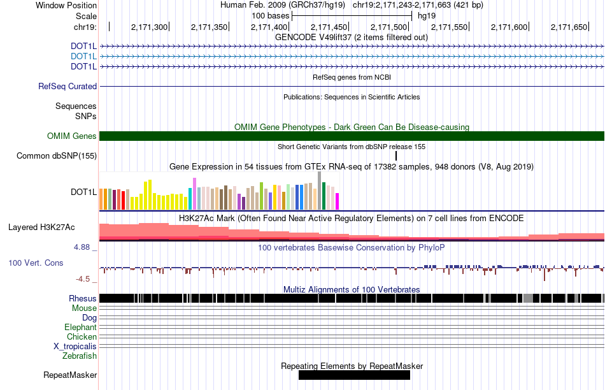Click the Layered H3K27Ac track label
605x390 pixels.
[41, 227]
